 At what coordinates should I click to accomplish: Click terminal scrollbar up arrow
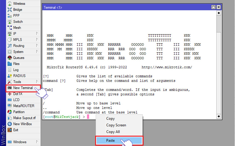tap(219, 13)
